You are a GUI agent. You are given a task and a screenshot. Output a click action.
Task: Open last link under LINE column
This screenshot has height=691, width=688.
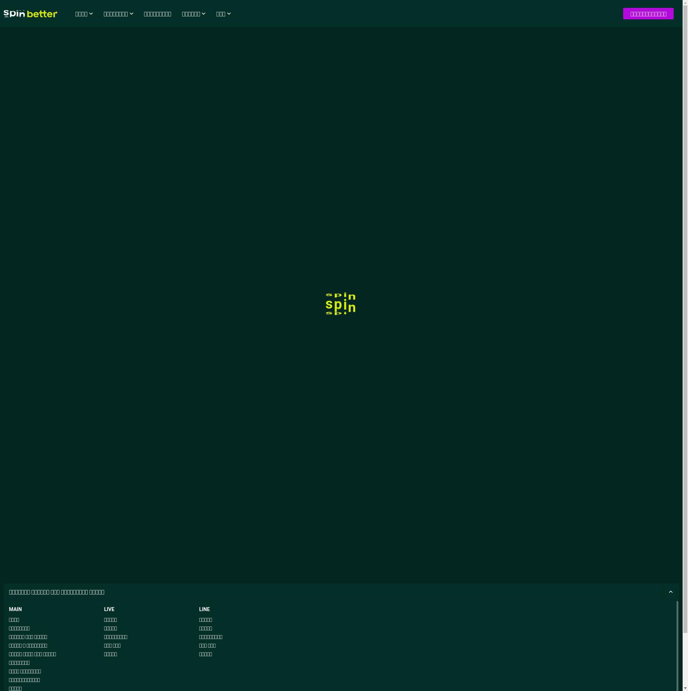pos(205,654)
